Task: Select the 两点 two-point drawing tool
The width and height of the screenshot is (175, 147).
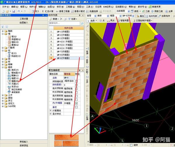Action: coord(111,21)
